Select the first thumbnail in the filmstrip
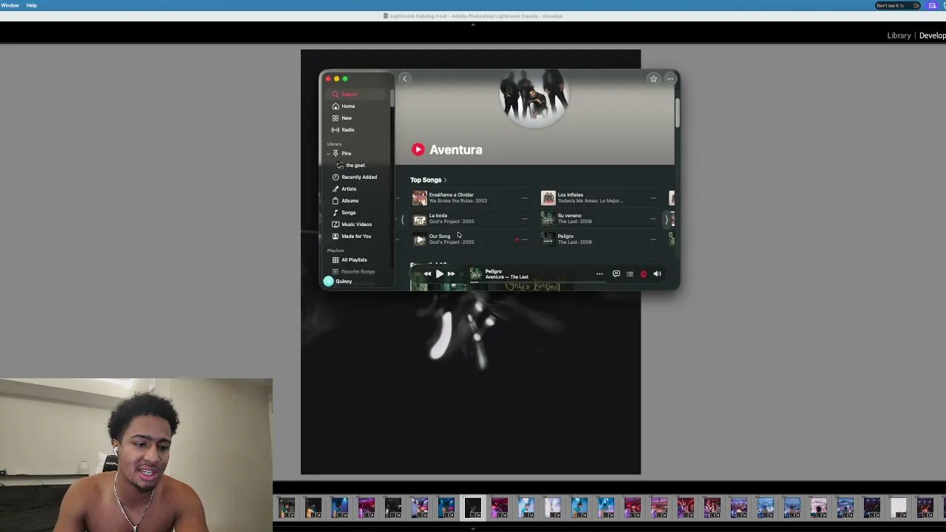The image size is (946, 532). click(287, 508)
